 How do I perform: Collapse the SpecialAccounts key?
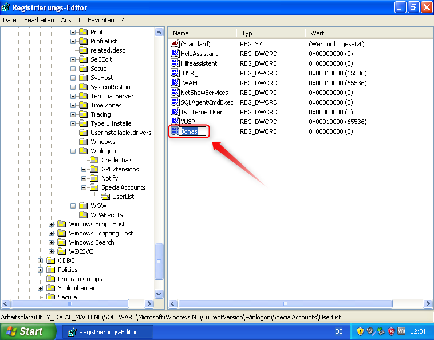tap(84, 187)
